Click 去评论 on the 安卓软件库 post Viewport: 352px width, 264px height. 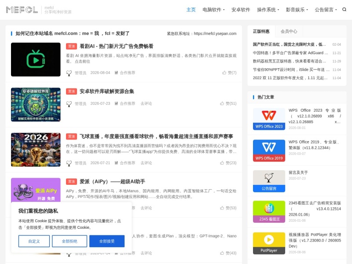point(146,103)
